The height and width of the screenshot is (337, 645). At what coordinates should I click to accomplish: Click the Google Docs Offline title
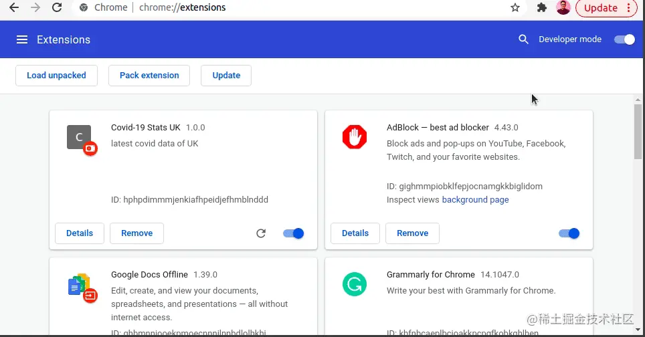[x=149, y=275]
